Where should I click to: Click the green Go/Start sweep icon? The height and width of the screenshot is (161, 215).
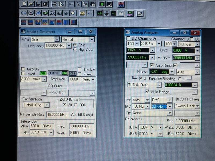(x=102, y=4)
